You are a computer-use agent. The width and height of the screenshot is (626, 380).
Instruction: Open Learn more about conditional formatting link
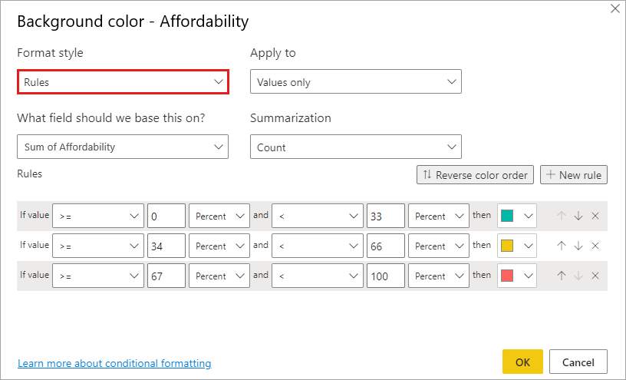tap(114, 363)
